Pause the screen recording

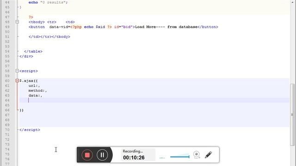(x=102, y=155)
